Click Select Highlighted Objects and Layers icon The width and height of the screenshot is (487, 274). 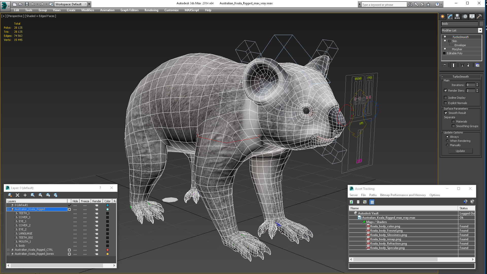(33, 195)
